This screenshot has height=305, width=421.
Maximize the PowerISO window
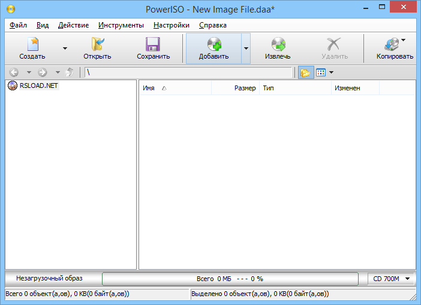[382, 7]
